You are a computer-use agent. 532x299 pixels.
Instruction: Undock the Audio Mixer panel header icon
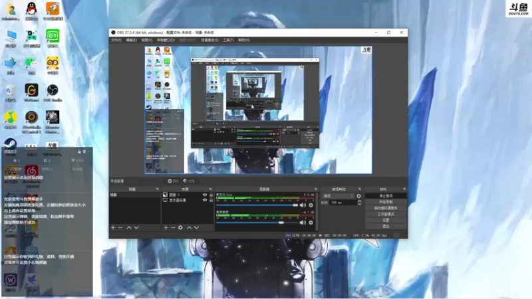tap(315, 189)
